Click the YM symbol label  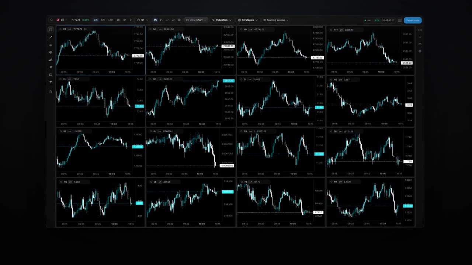tap(246, 29)
